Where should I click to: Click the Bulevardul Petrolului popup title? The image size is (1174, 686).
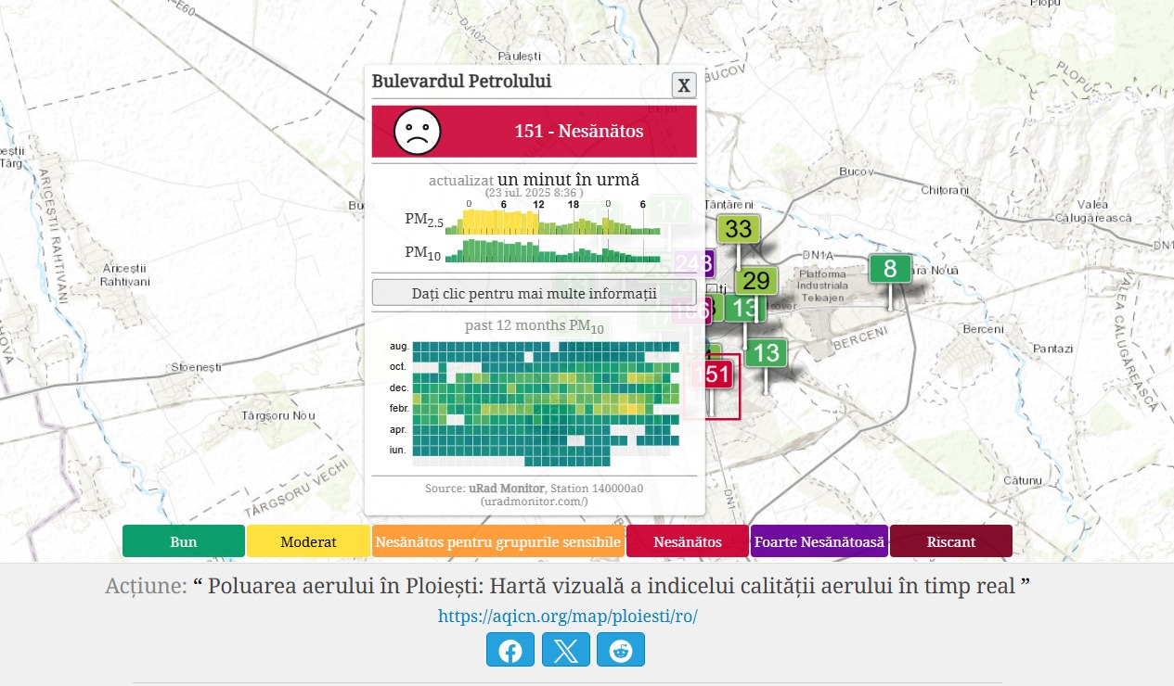pyautogui.click(x=461, y=82)
